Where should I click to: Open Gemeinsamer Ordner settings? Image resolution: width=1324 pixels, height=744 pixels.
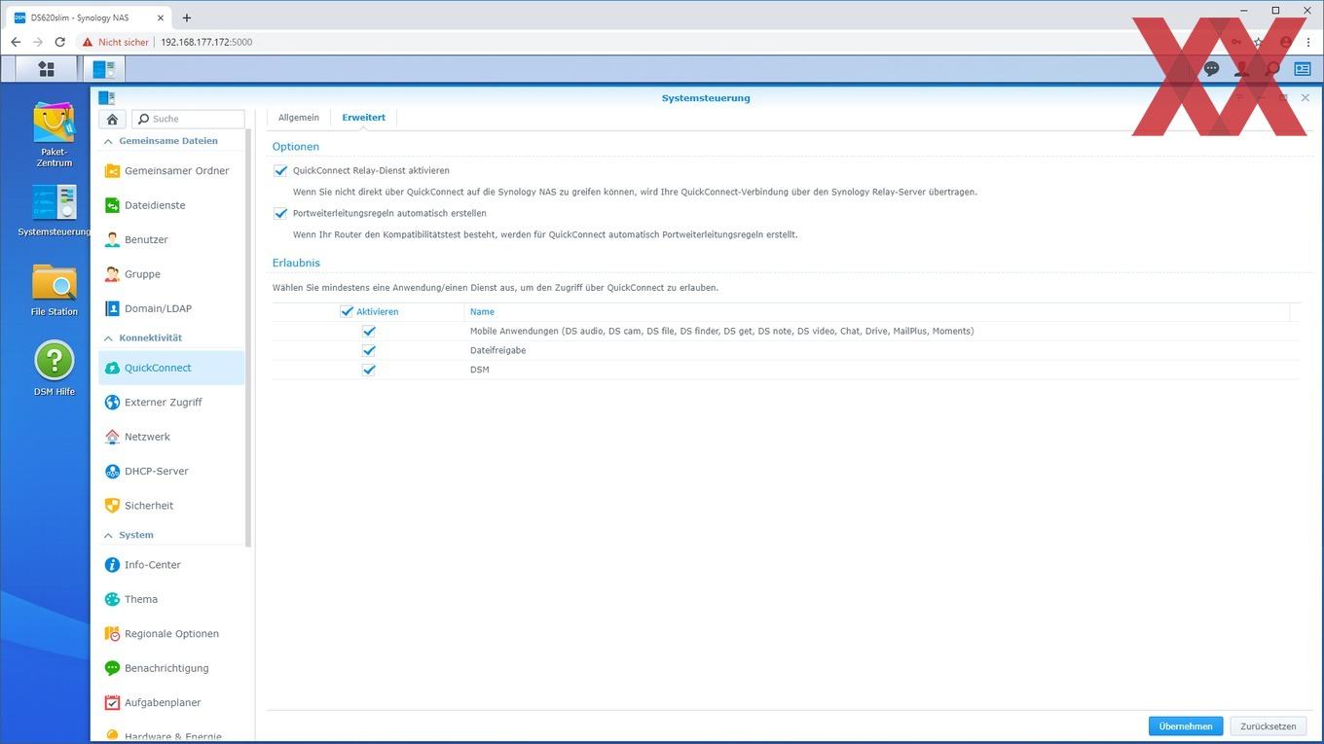(171, 171)
